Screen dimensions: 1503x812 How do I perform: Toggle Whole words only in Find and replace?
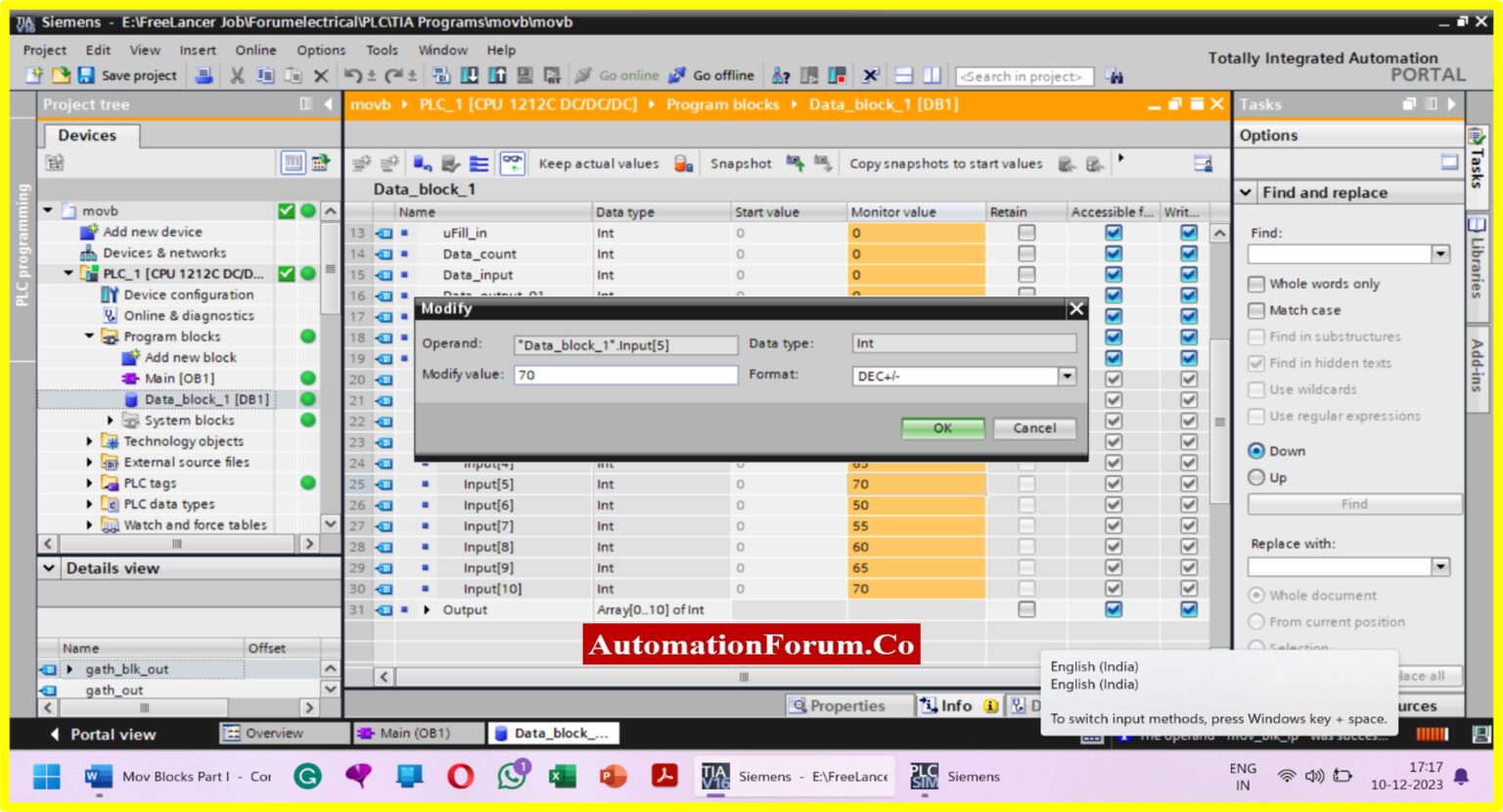tap(1257, 284)
